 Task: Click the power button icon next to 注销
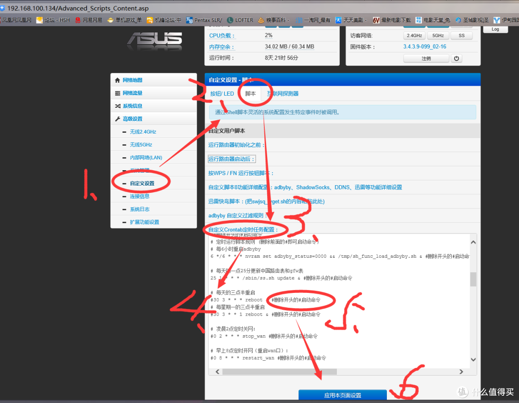(457, 58)
